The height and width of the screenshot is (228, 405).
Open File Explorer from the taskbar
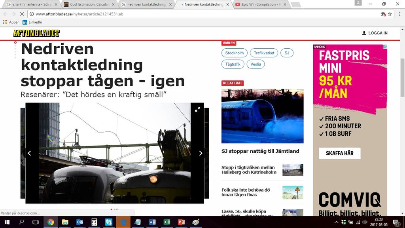65,222
